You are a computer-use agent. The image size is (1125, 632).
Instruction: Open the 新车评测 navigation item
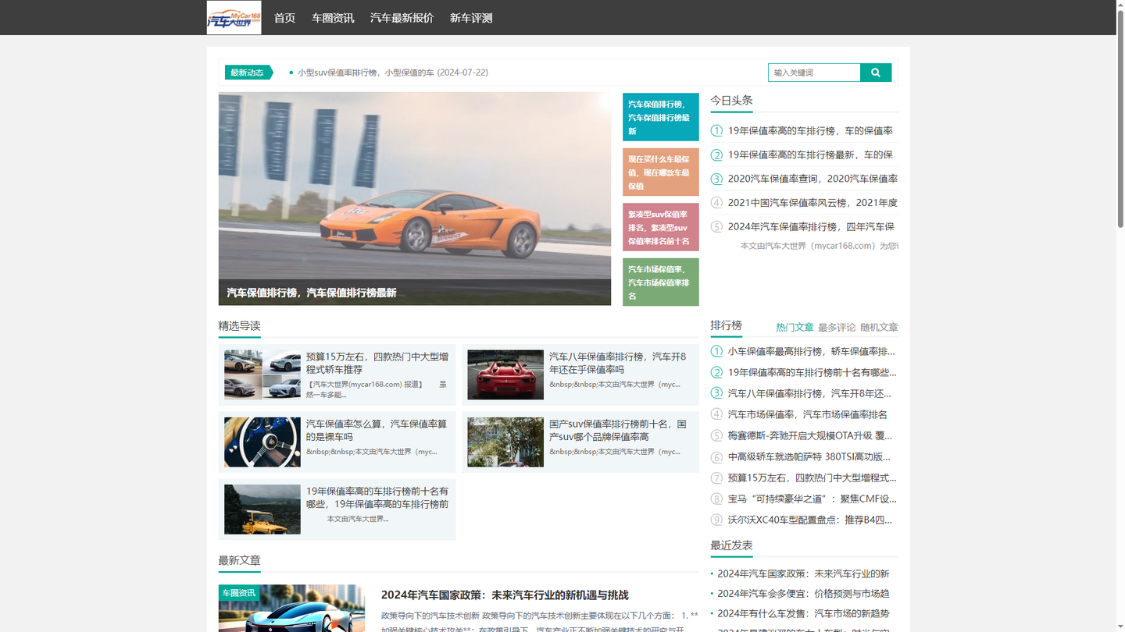point(471,18)
